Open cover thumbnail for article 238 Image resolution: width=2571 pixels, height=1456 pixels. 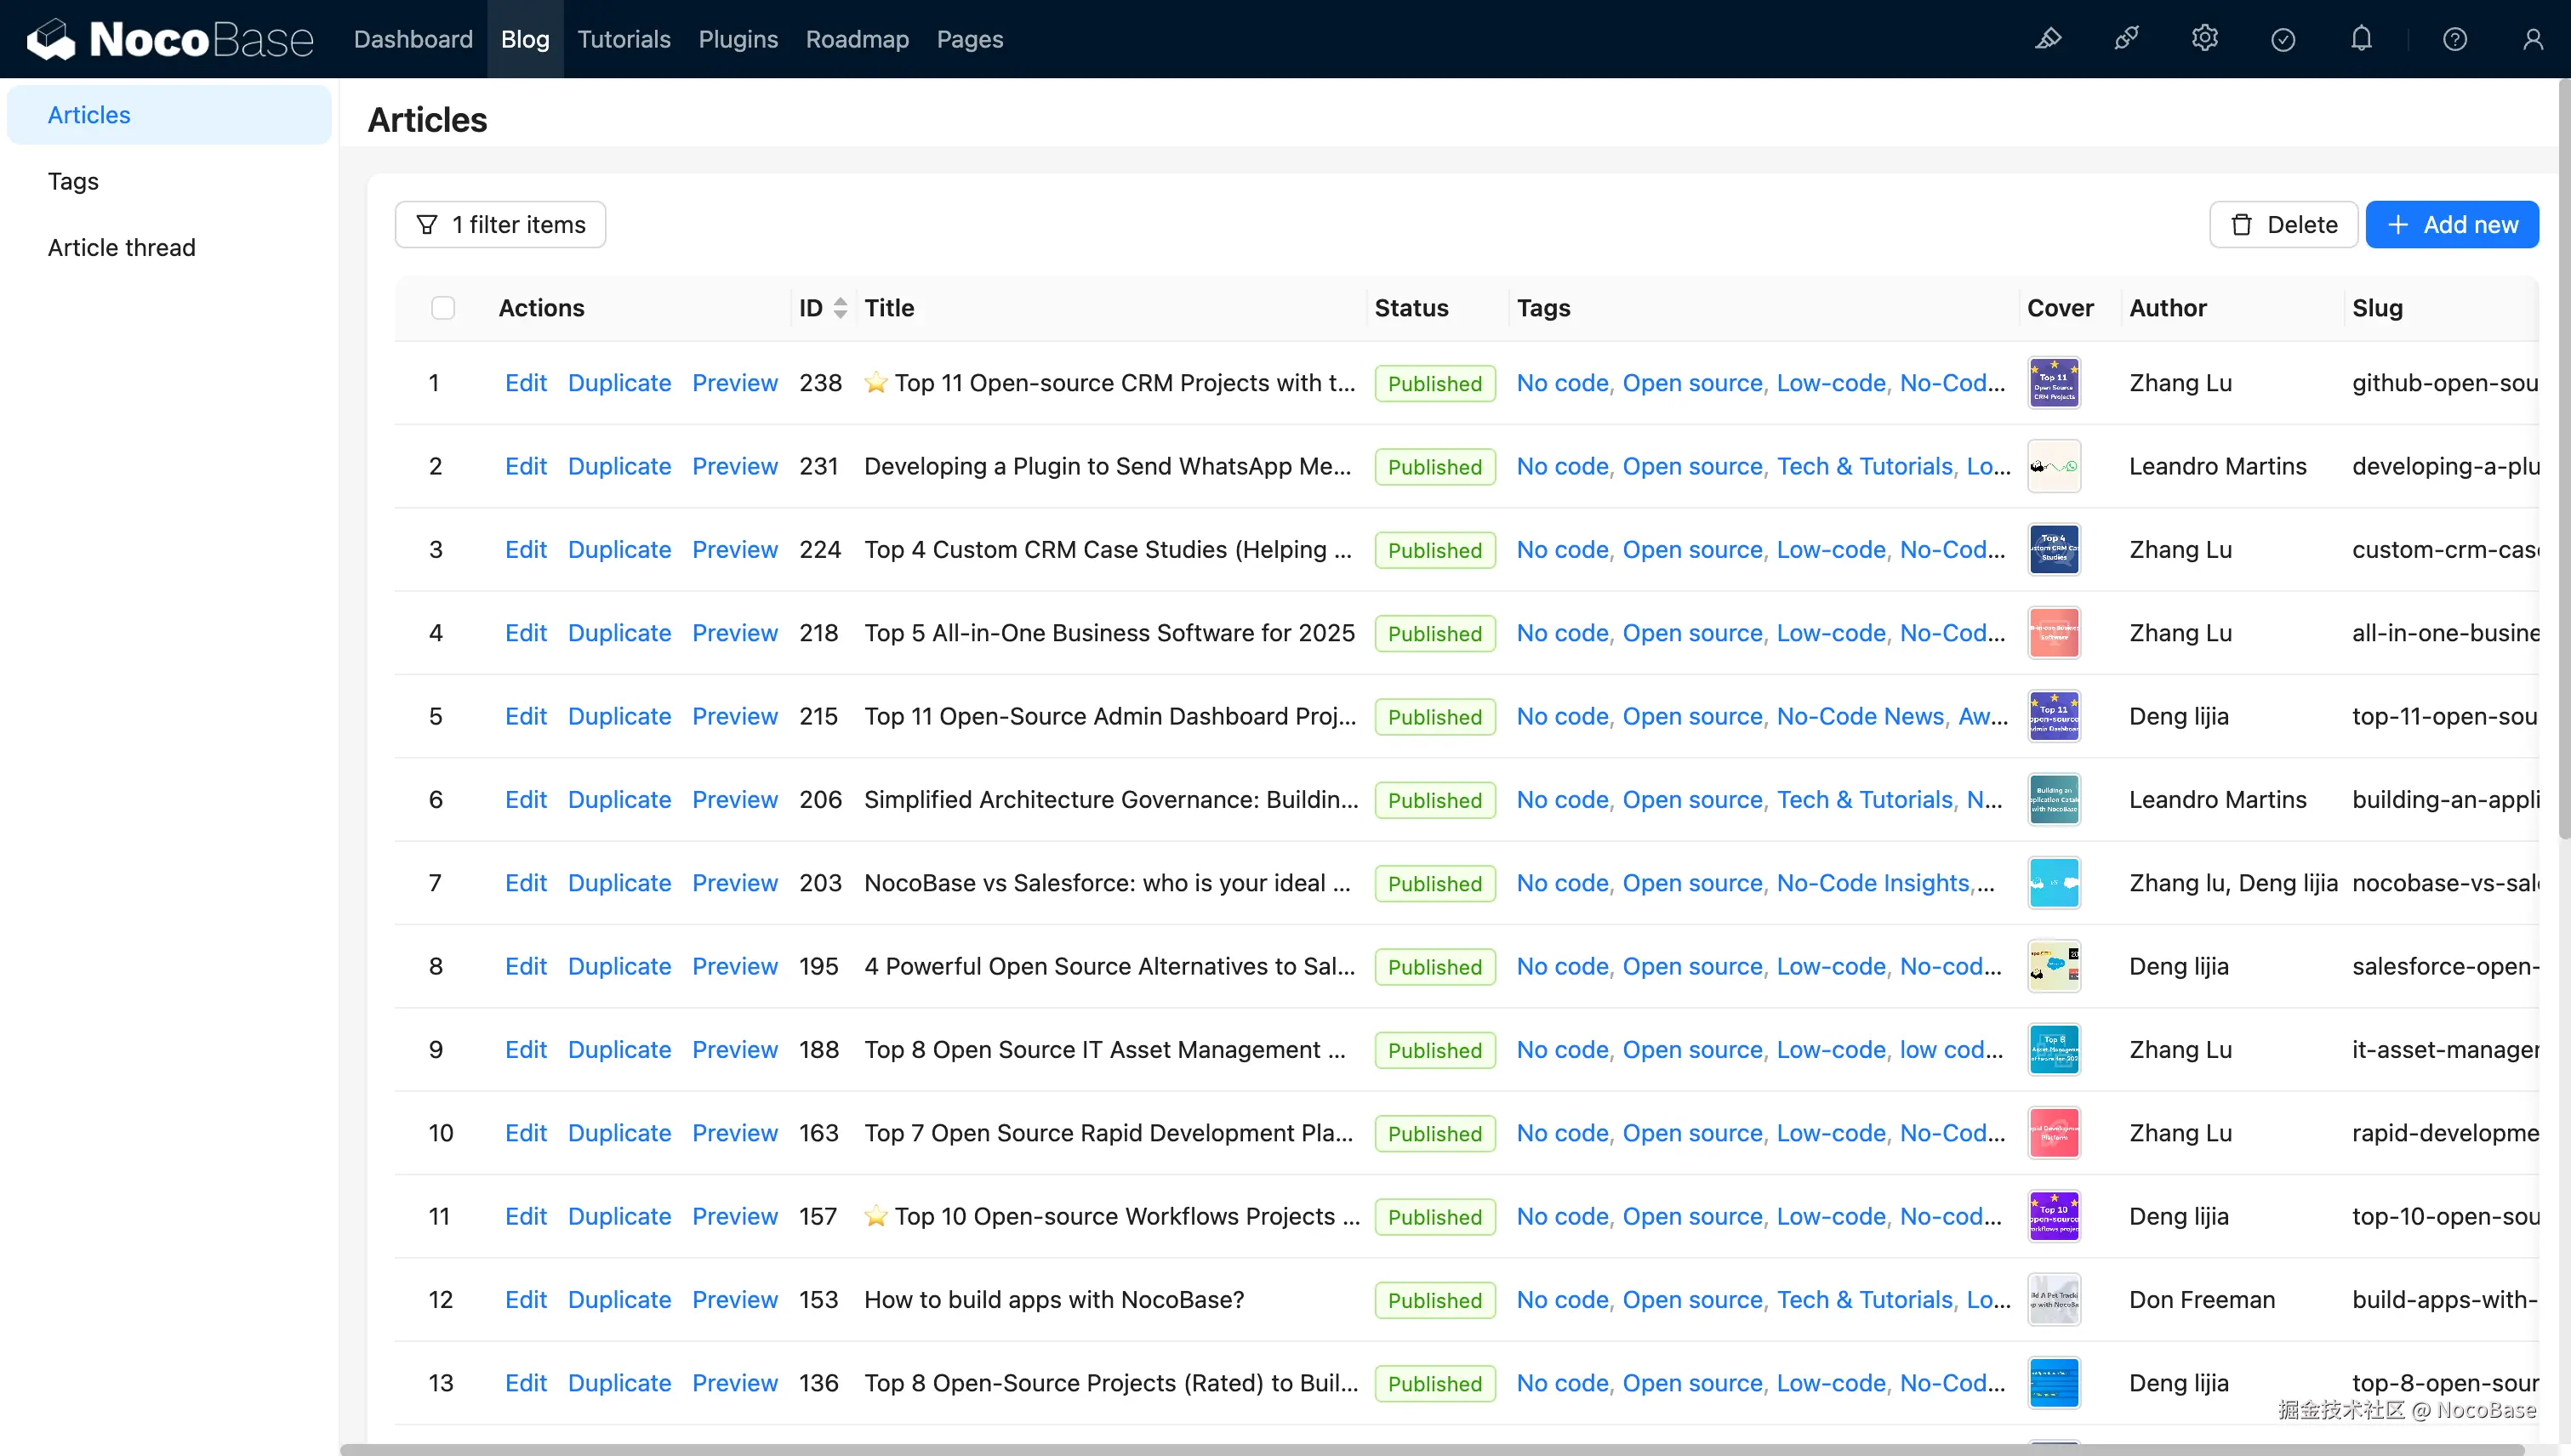(x=2054, y=383)
